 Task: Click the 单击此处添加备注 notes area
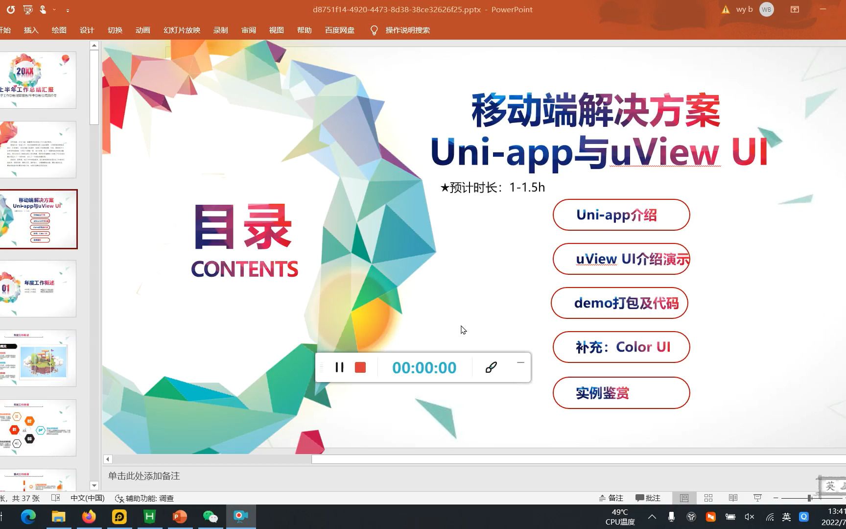(144, 476)
